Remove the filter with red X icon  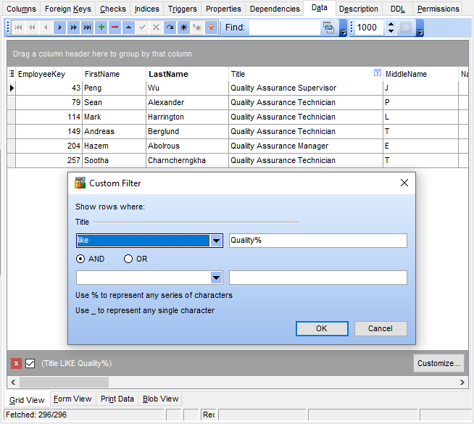16,363
